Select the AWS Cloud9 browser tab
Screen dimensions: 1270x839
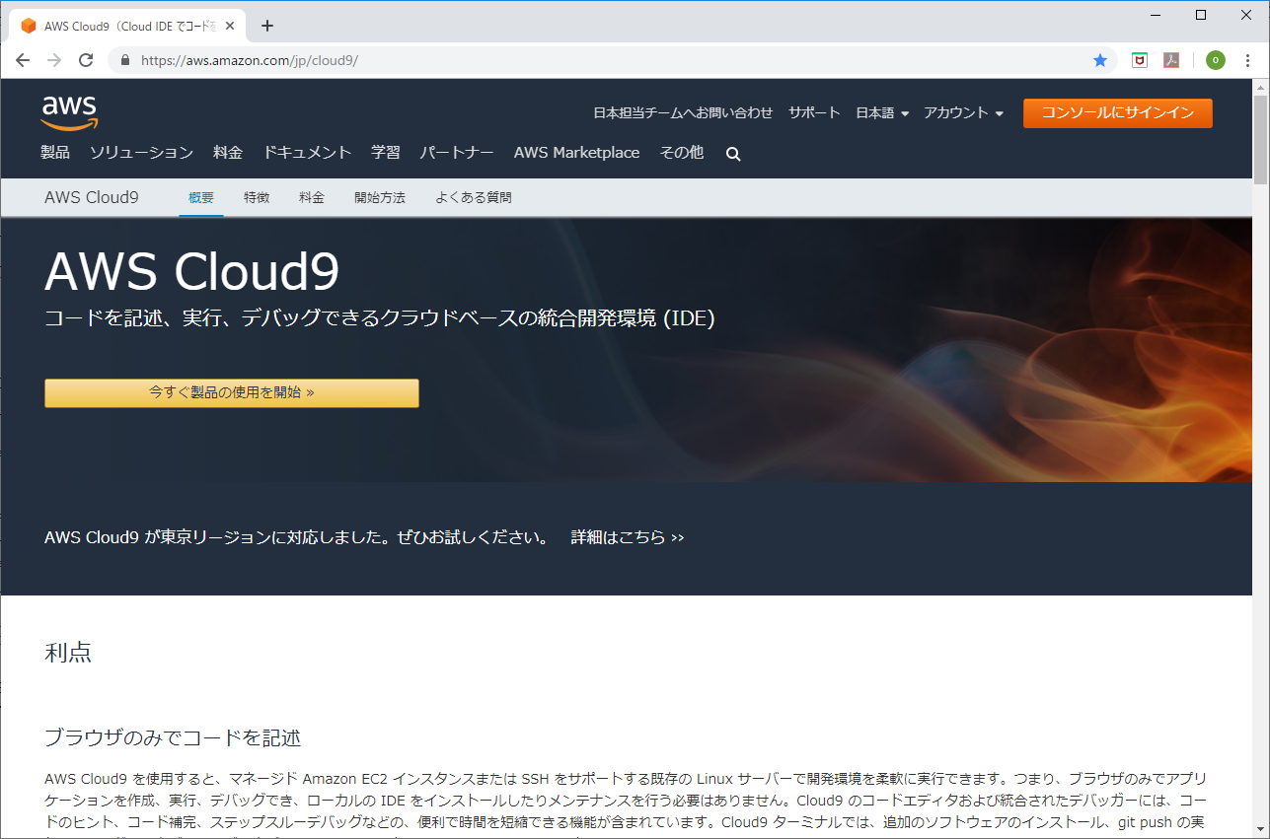tap(128, 26)
